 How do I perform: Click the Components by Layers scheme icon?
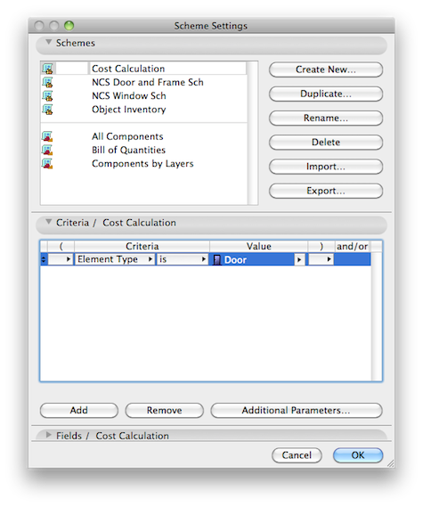(47, 163)
